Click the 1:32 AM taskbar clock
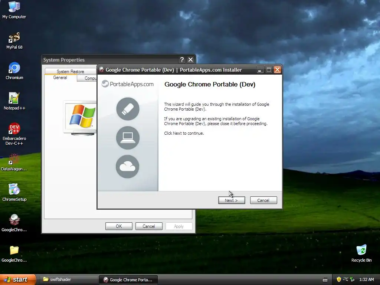380x285 pixels. (366, 279)
